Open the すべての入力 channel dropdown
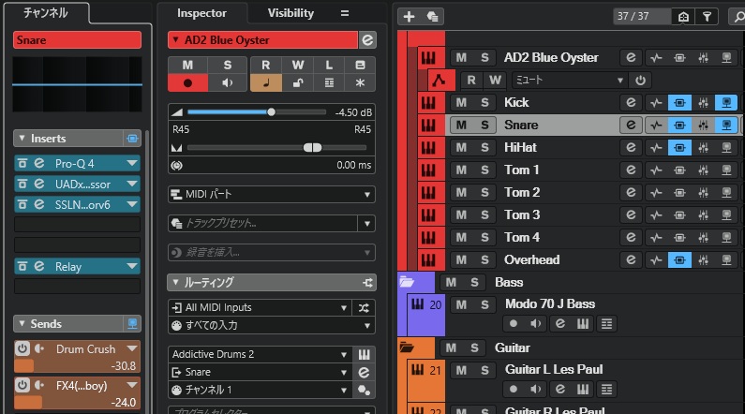Image resolution: width=745 pixels, height=414 pixels. tap(272, 326)
